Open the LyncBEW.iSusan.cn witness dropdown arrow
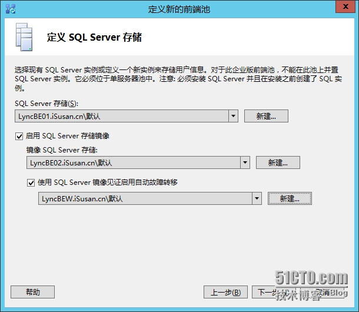The width and height of the screenshot is (359, 312). (257, 198)
